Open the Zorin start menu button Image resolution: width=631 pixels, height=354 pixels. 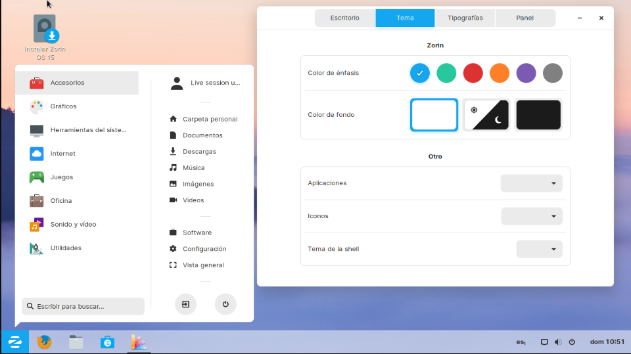[15, 342]
